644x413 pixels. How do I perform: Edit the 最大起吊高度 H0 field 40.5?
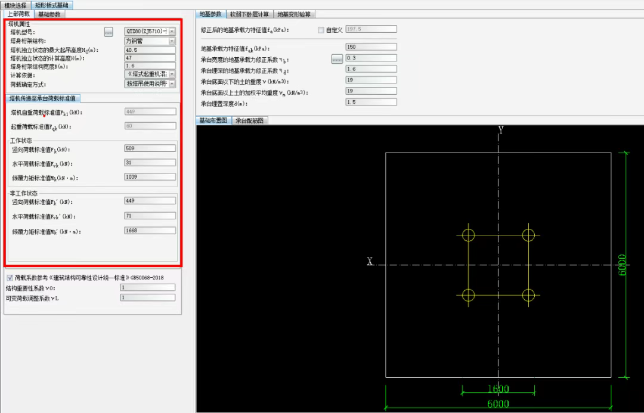click(150, 50)
